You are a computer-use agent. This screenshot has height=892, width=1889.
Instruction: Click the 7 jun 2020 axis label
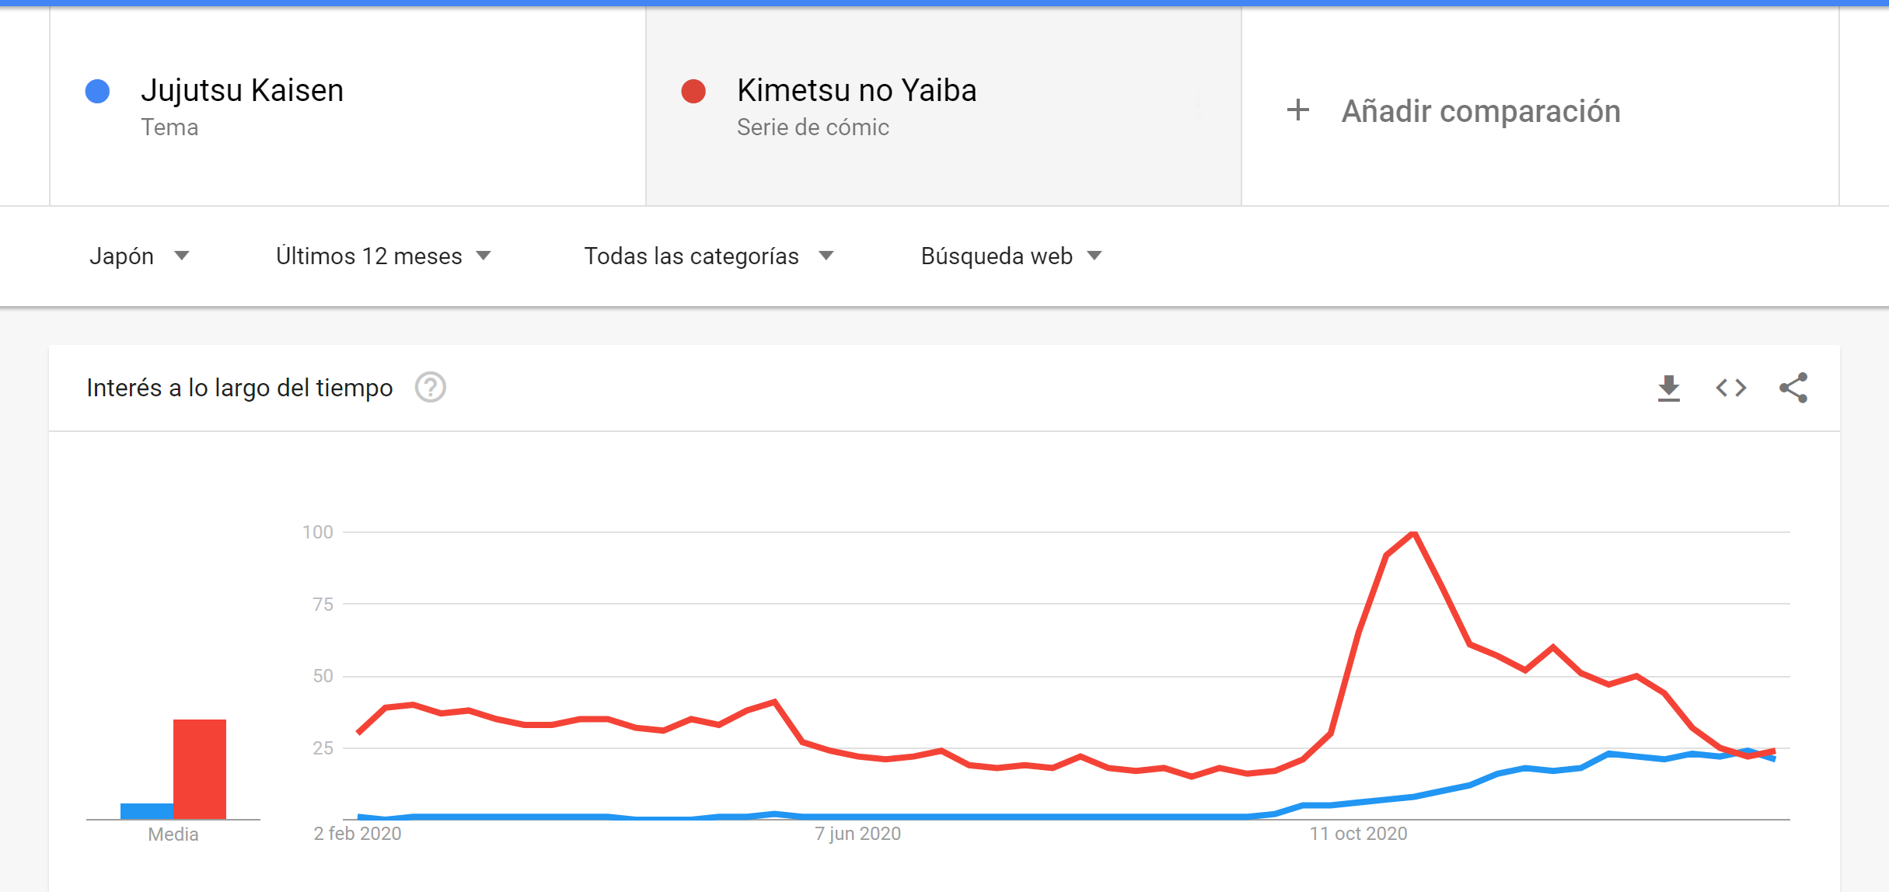coord(857,834)
